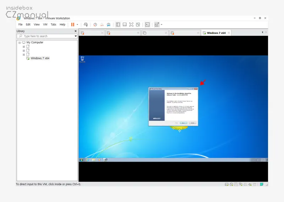This screenshot has height=202, width=284.
Task: Enter full screen mode
Action: tap(131, 24)
